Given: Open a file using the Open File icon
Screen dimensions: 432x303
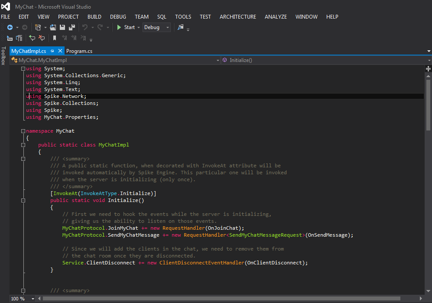Looking at the screenshot, I should pyautogui.click(x=52, y=27).
